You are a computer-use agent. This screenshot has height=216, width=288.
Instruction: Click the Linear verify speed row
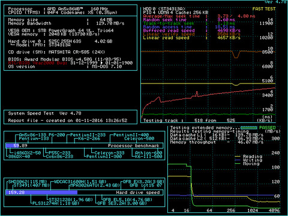(192, 34)
